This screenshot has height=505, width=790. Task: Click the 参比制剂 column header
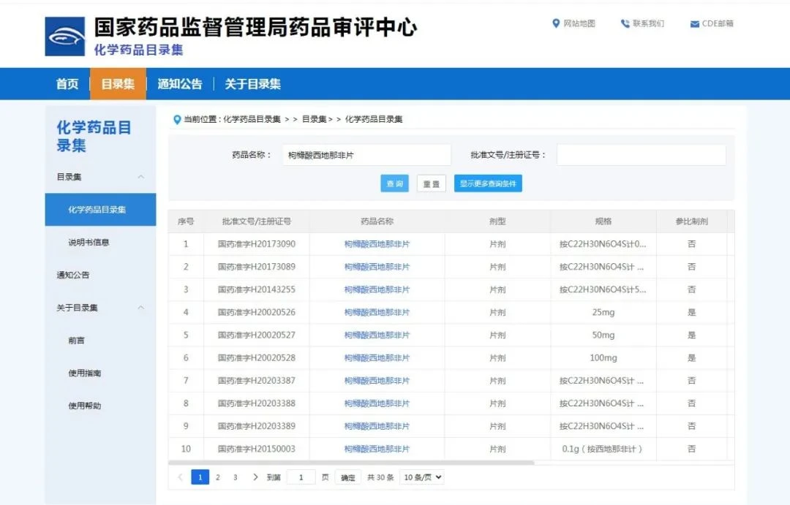click(692, 221)
